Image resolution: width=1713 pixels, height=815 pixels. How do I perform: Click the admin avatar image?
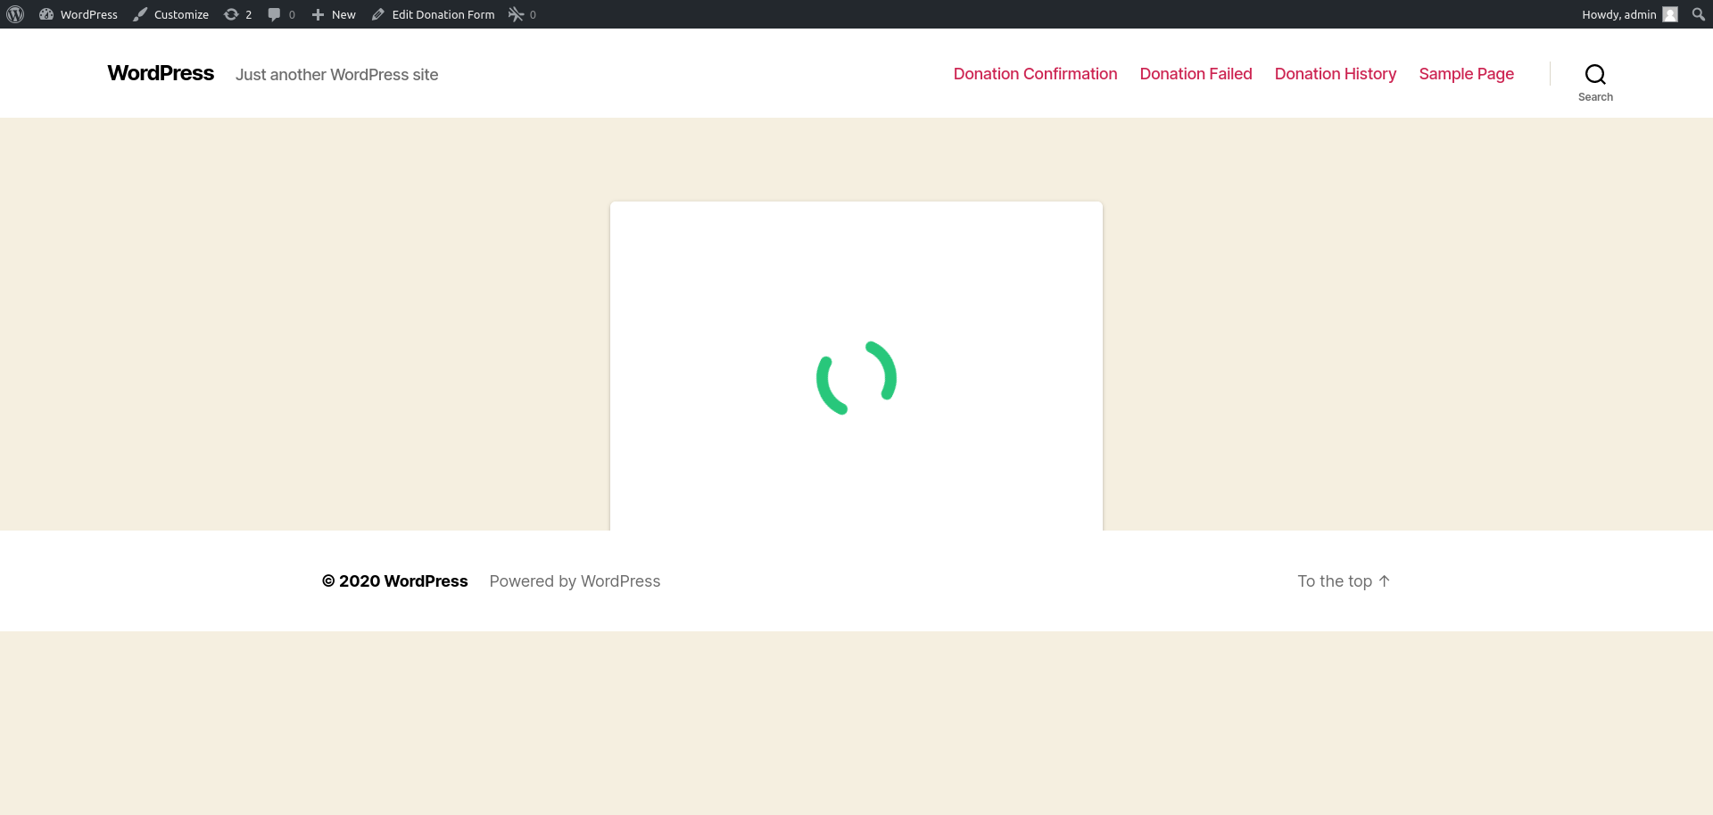pyautogui.click(x=1670, y=14)
